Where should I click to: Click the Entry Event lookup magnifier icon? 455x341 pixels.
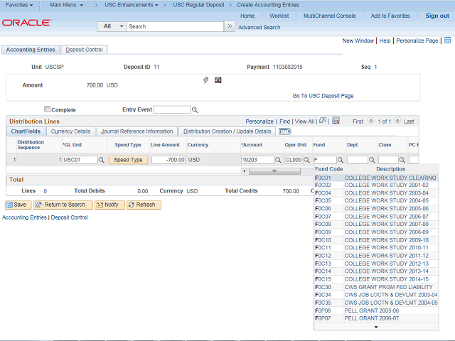pyautogui.click(x=195, y=110)
